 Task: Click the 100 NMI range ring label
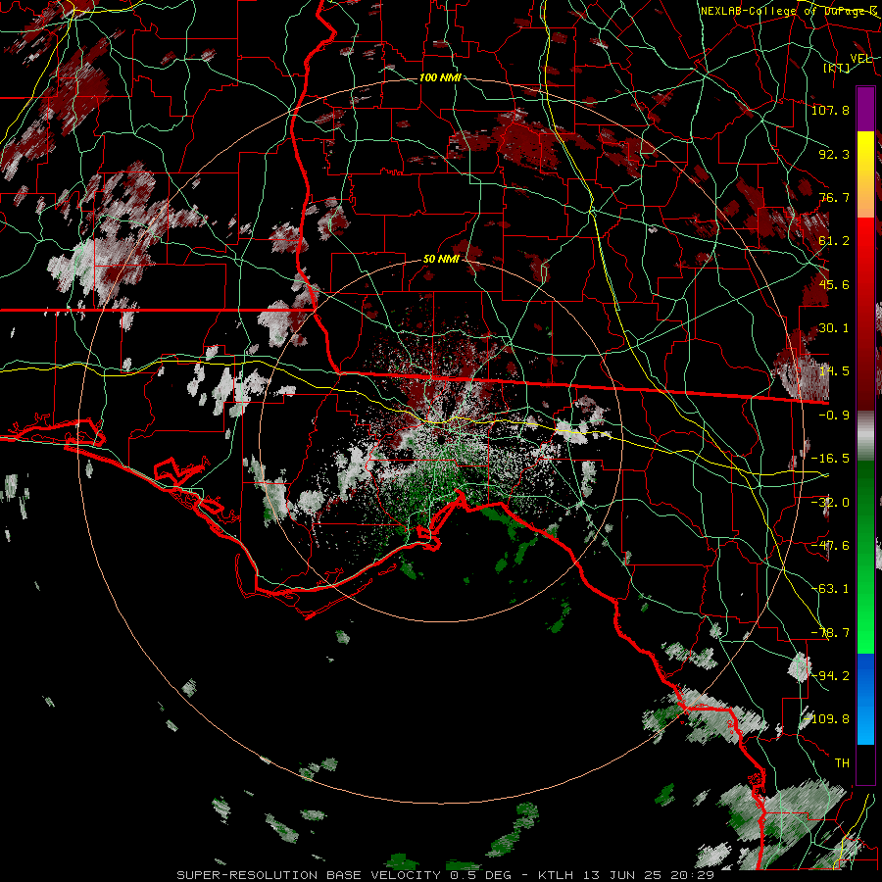coord(440,77)
